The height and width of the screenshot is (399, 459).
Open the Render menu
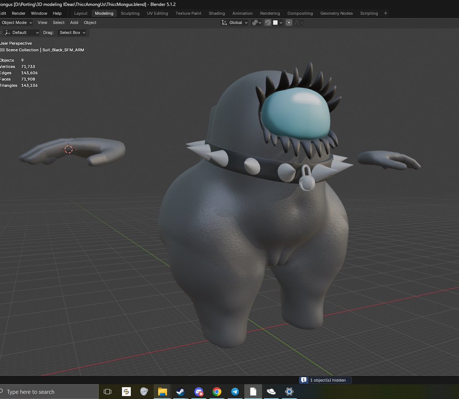[x=18, y=13]
